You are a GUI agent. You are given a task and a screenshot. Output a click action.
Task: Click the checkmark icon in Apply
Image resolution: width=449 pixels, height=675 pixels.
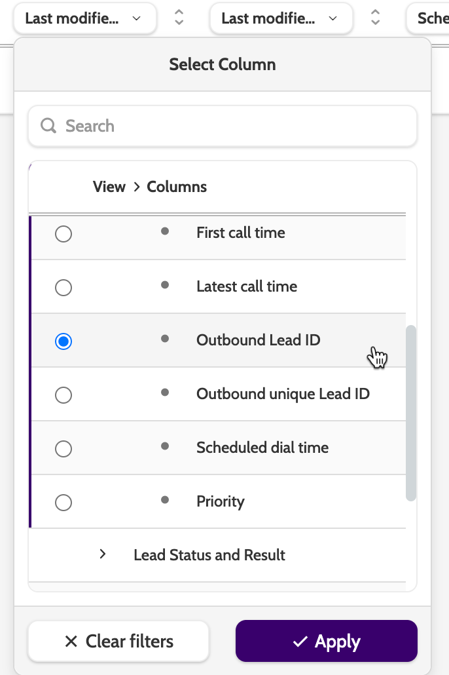pos(300,642)
